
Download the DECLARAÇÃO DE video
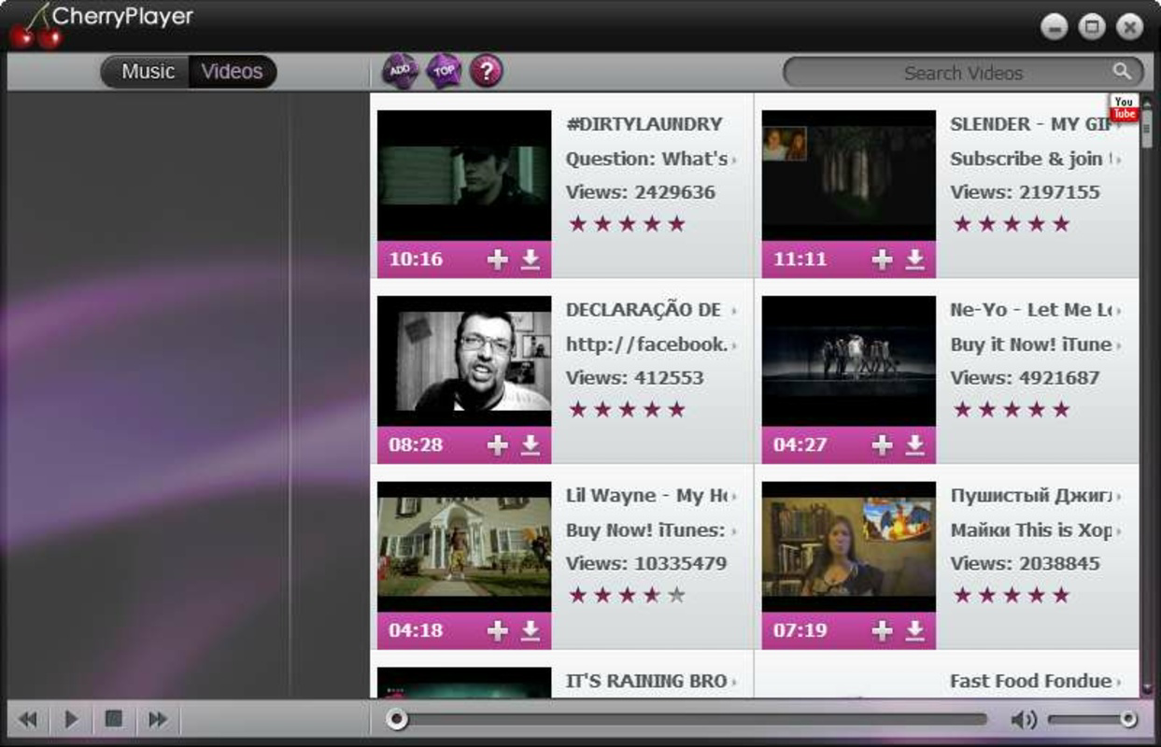(531, 445)
